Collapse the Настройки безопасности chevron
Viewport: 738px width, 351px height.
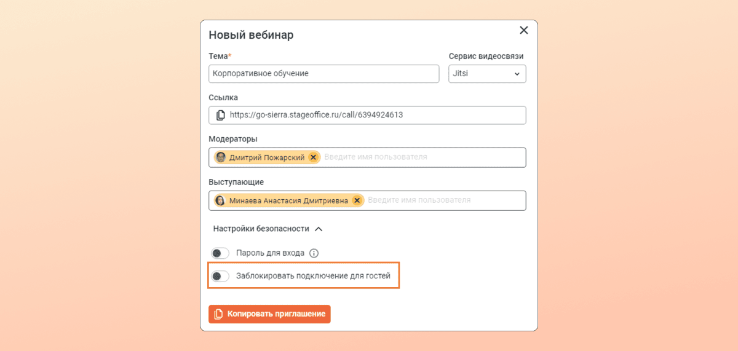319,229
